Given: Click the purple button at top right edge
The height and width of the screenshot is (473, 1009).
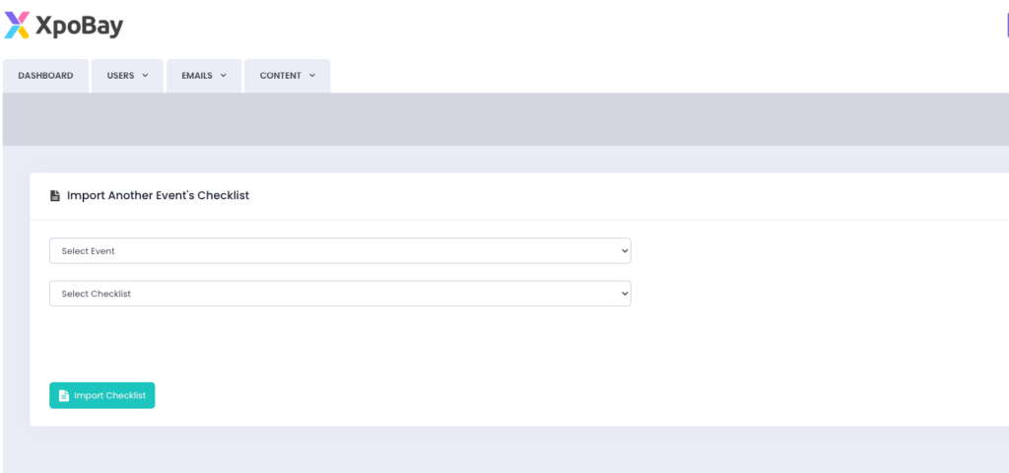Looking at the screenshot, I should pyautogui.click(x=1005, y=26).
